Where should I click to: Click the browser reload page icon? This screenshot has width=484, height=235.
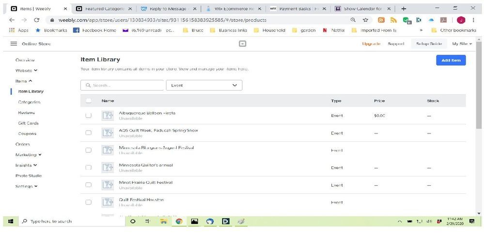37,20
